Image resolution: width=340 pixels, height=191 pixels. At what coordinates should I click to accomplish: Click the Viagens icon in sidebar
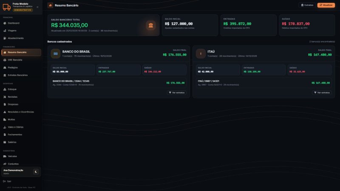click(5, 31)
